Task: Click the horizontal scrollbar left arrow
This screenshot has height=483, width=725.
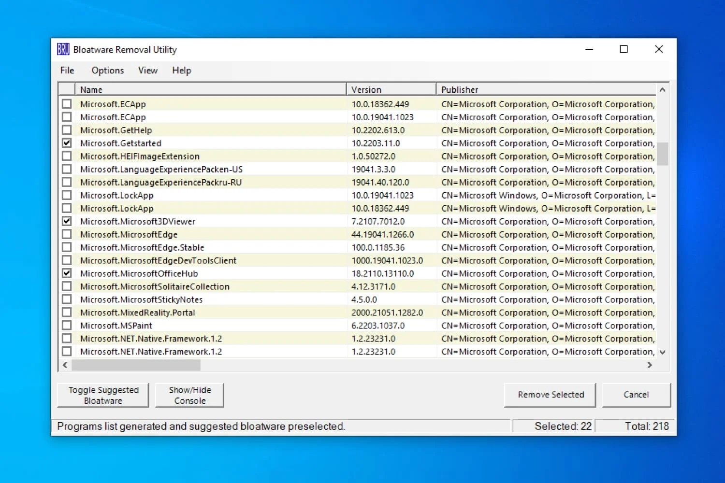Action: click(x=65, y=365)
